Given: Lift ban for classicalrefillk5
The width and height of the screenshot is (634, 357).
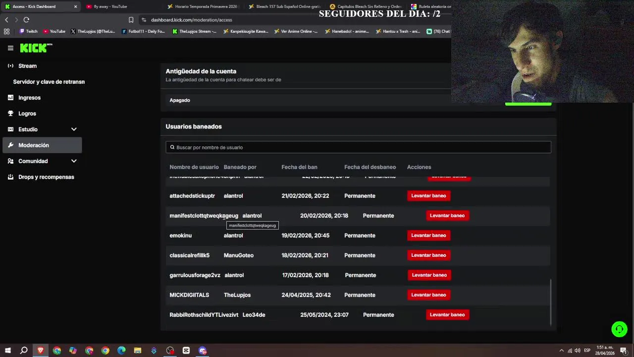Looking at the screenshot, I should (428, 255).
